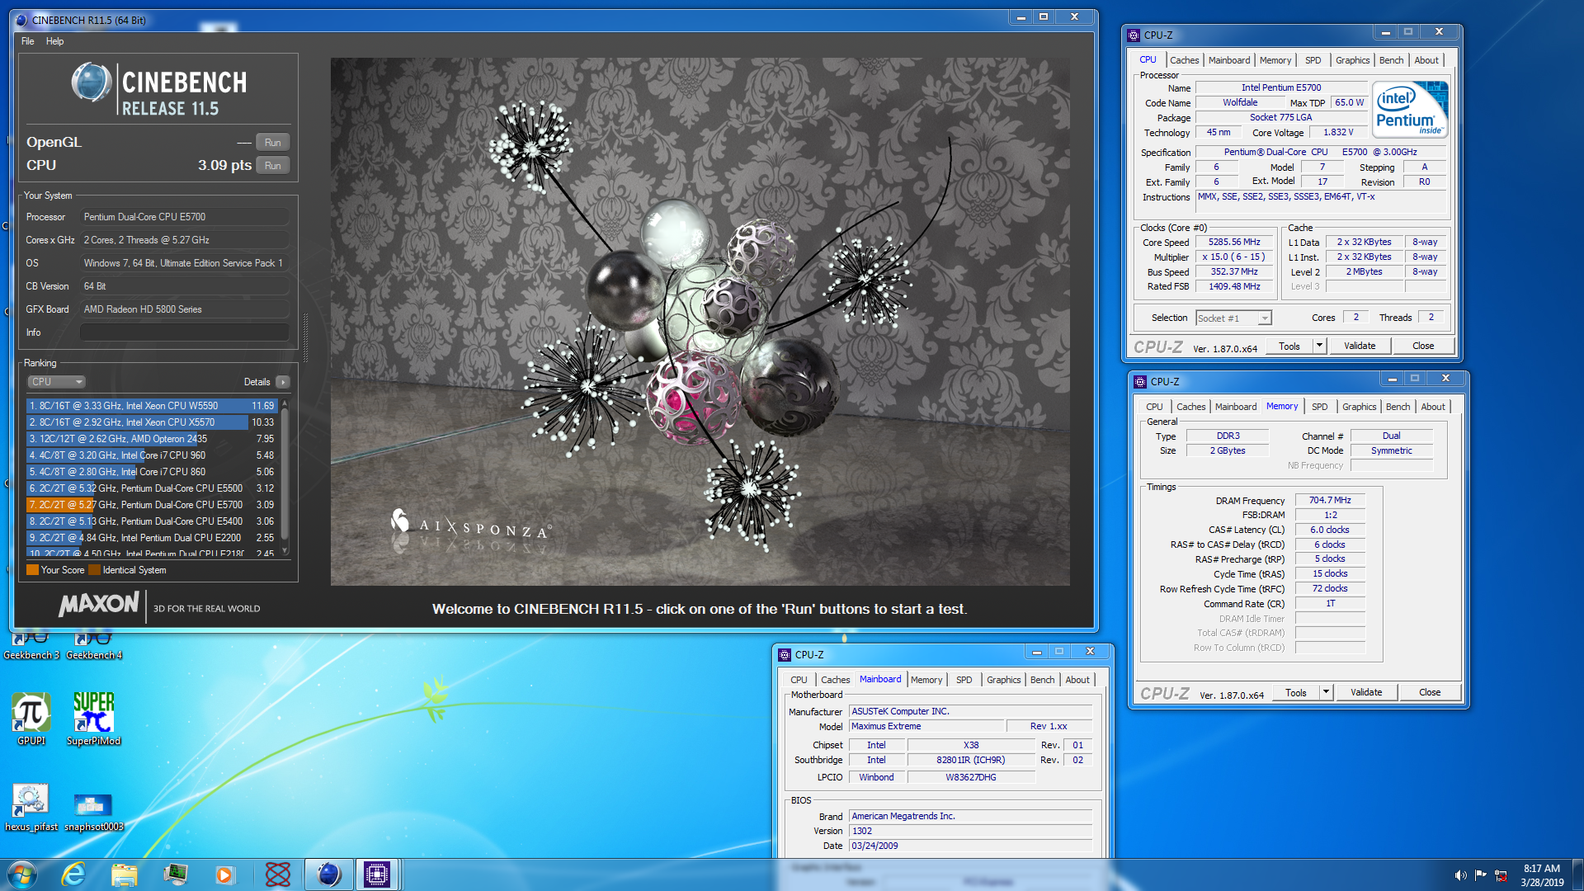
Task: Open the Geekbench 4 desktop shortcut
Action: point(93,645)
